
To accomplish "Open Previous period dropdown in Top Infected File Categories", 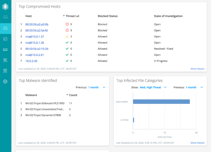I will tap(194, 87).
